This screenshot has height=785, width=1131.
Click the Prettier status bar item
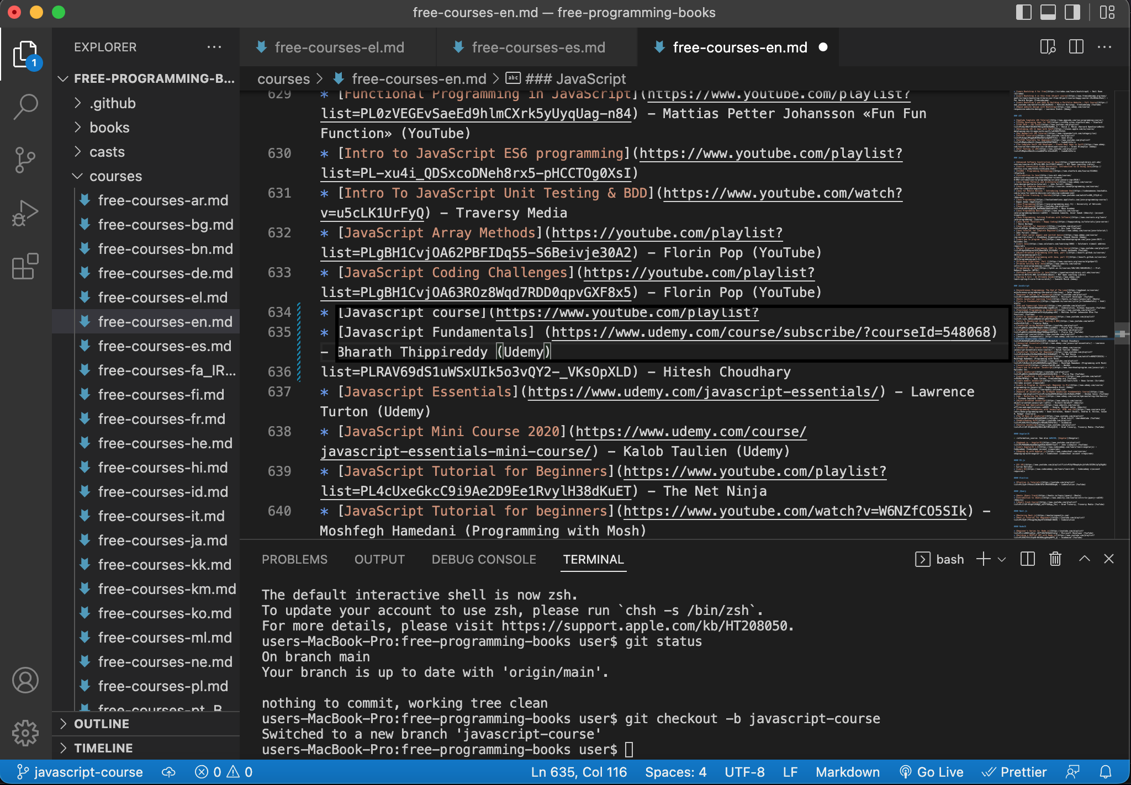coord(1014,772)
